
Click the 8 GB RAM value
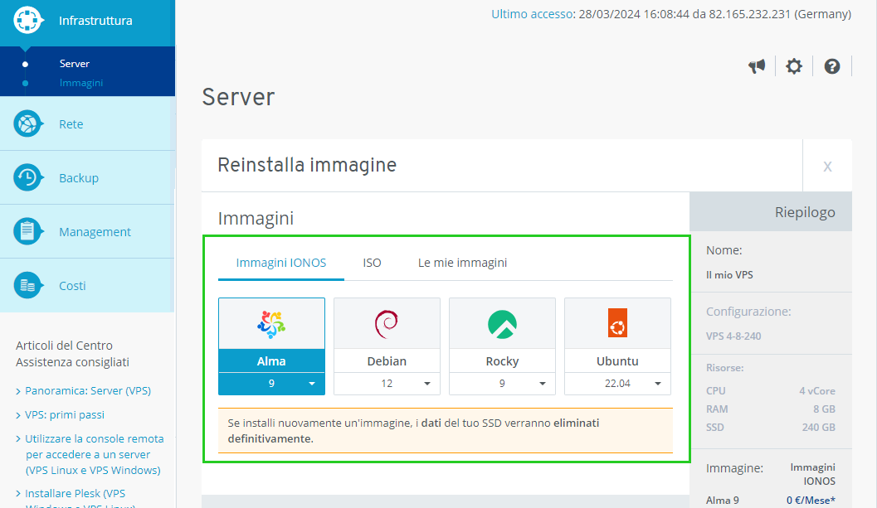pos(824,409)
